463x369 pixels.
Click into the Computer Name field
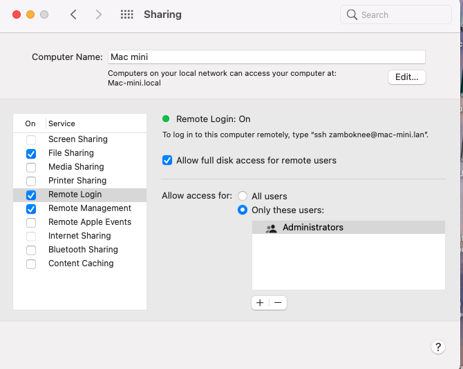point(266,57)
